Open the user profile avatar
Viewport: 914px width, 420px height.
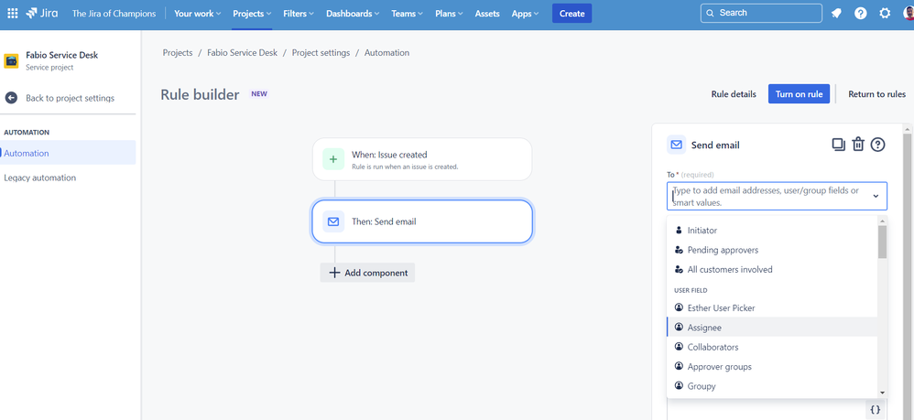pos(908,14)
